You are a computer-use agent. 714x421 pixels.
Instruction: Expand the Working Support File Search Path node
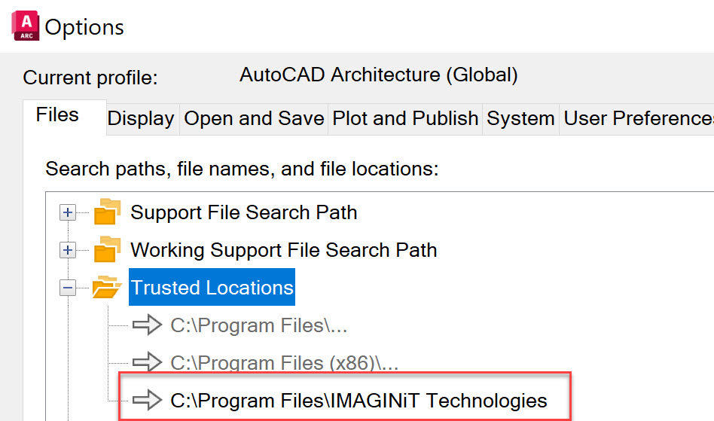tap(69, 250)
